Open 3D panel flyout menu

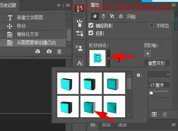pyautogui.click(x=174, y=124)
